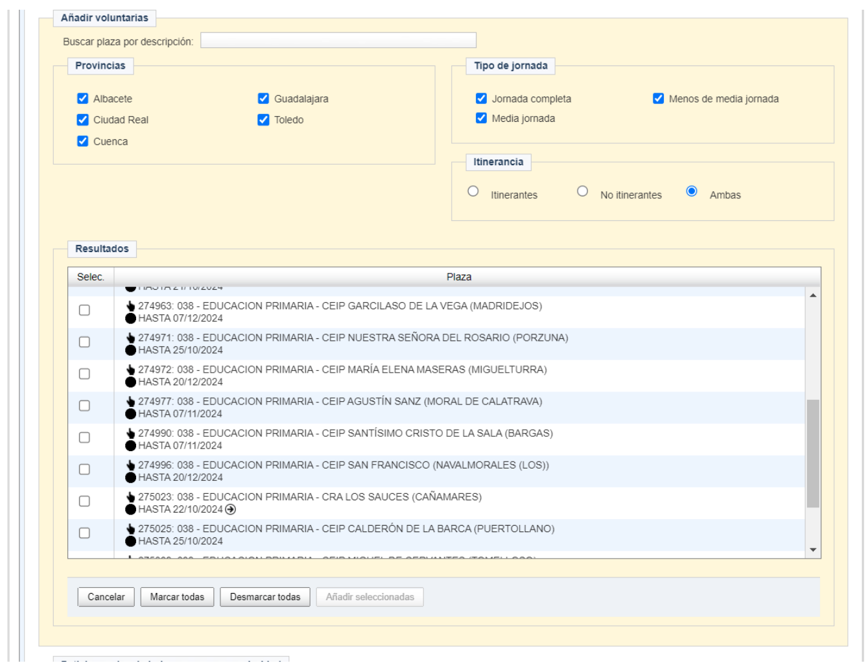
Task: Click the black dot beside HASTA 25/10/2024 under Porzuna
Action: pyautogui.click(x=130, y=350)
